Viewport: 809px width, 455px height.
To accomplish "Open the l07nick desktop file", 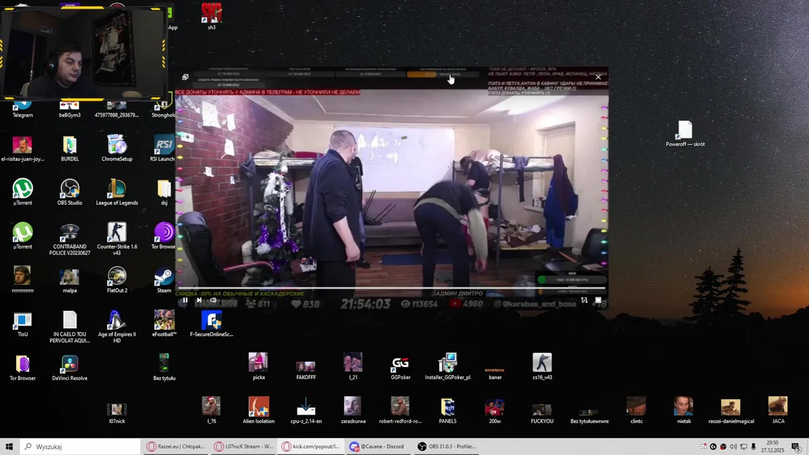I will [x=117, y=413].
